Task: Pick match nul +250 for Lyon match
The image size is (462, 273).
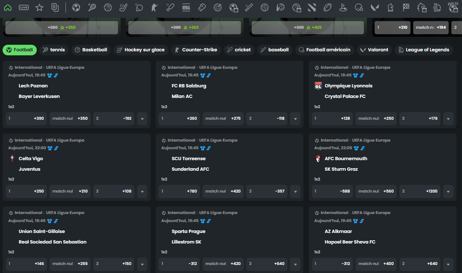Action: [x=376, y=119]
